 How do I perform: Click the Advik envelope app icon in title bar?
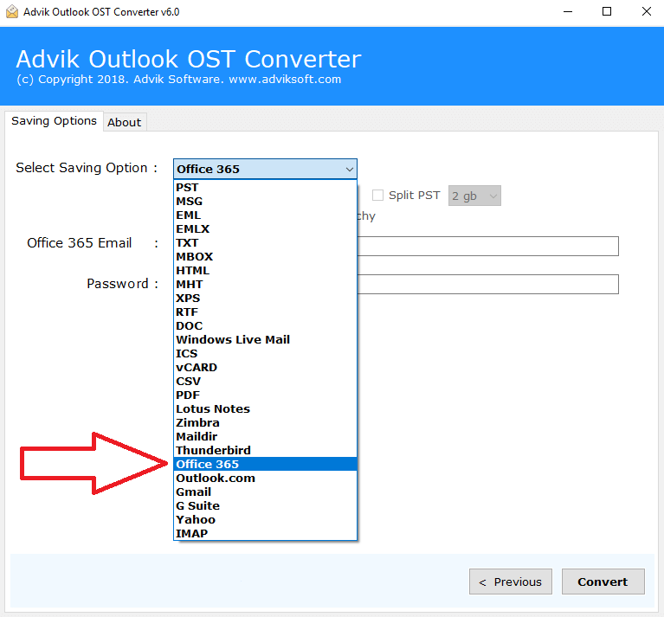(12, 11)
